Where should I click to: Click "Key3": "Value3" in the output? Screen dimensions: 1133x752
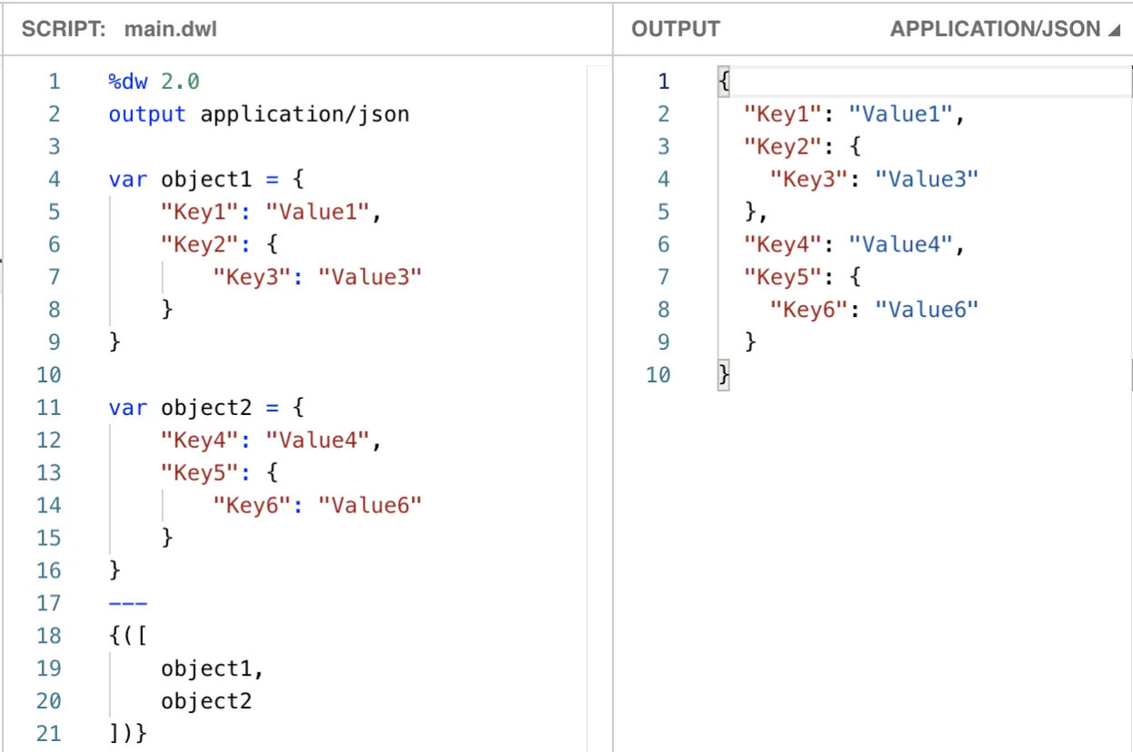(x=874, y=179)
